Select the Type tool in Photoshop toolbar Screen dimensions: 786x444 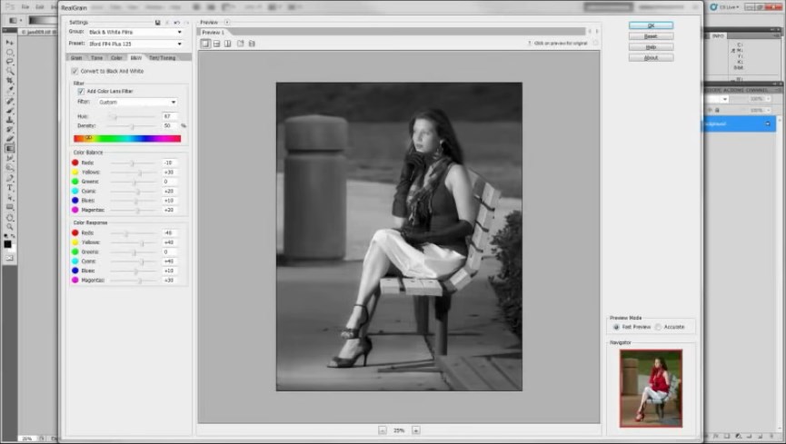(10, 187)
